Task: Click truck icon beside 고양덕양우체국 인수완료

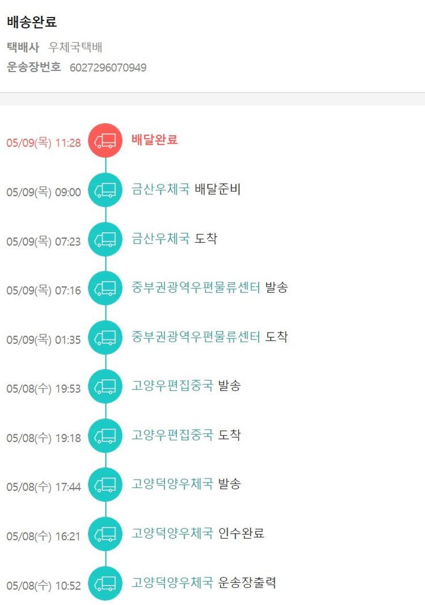Action: (105, 534)
